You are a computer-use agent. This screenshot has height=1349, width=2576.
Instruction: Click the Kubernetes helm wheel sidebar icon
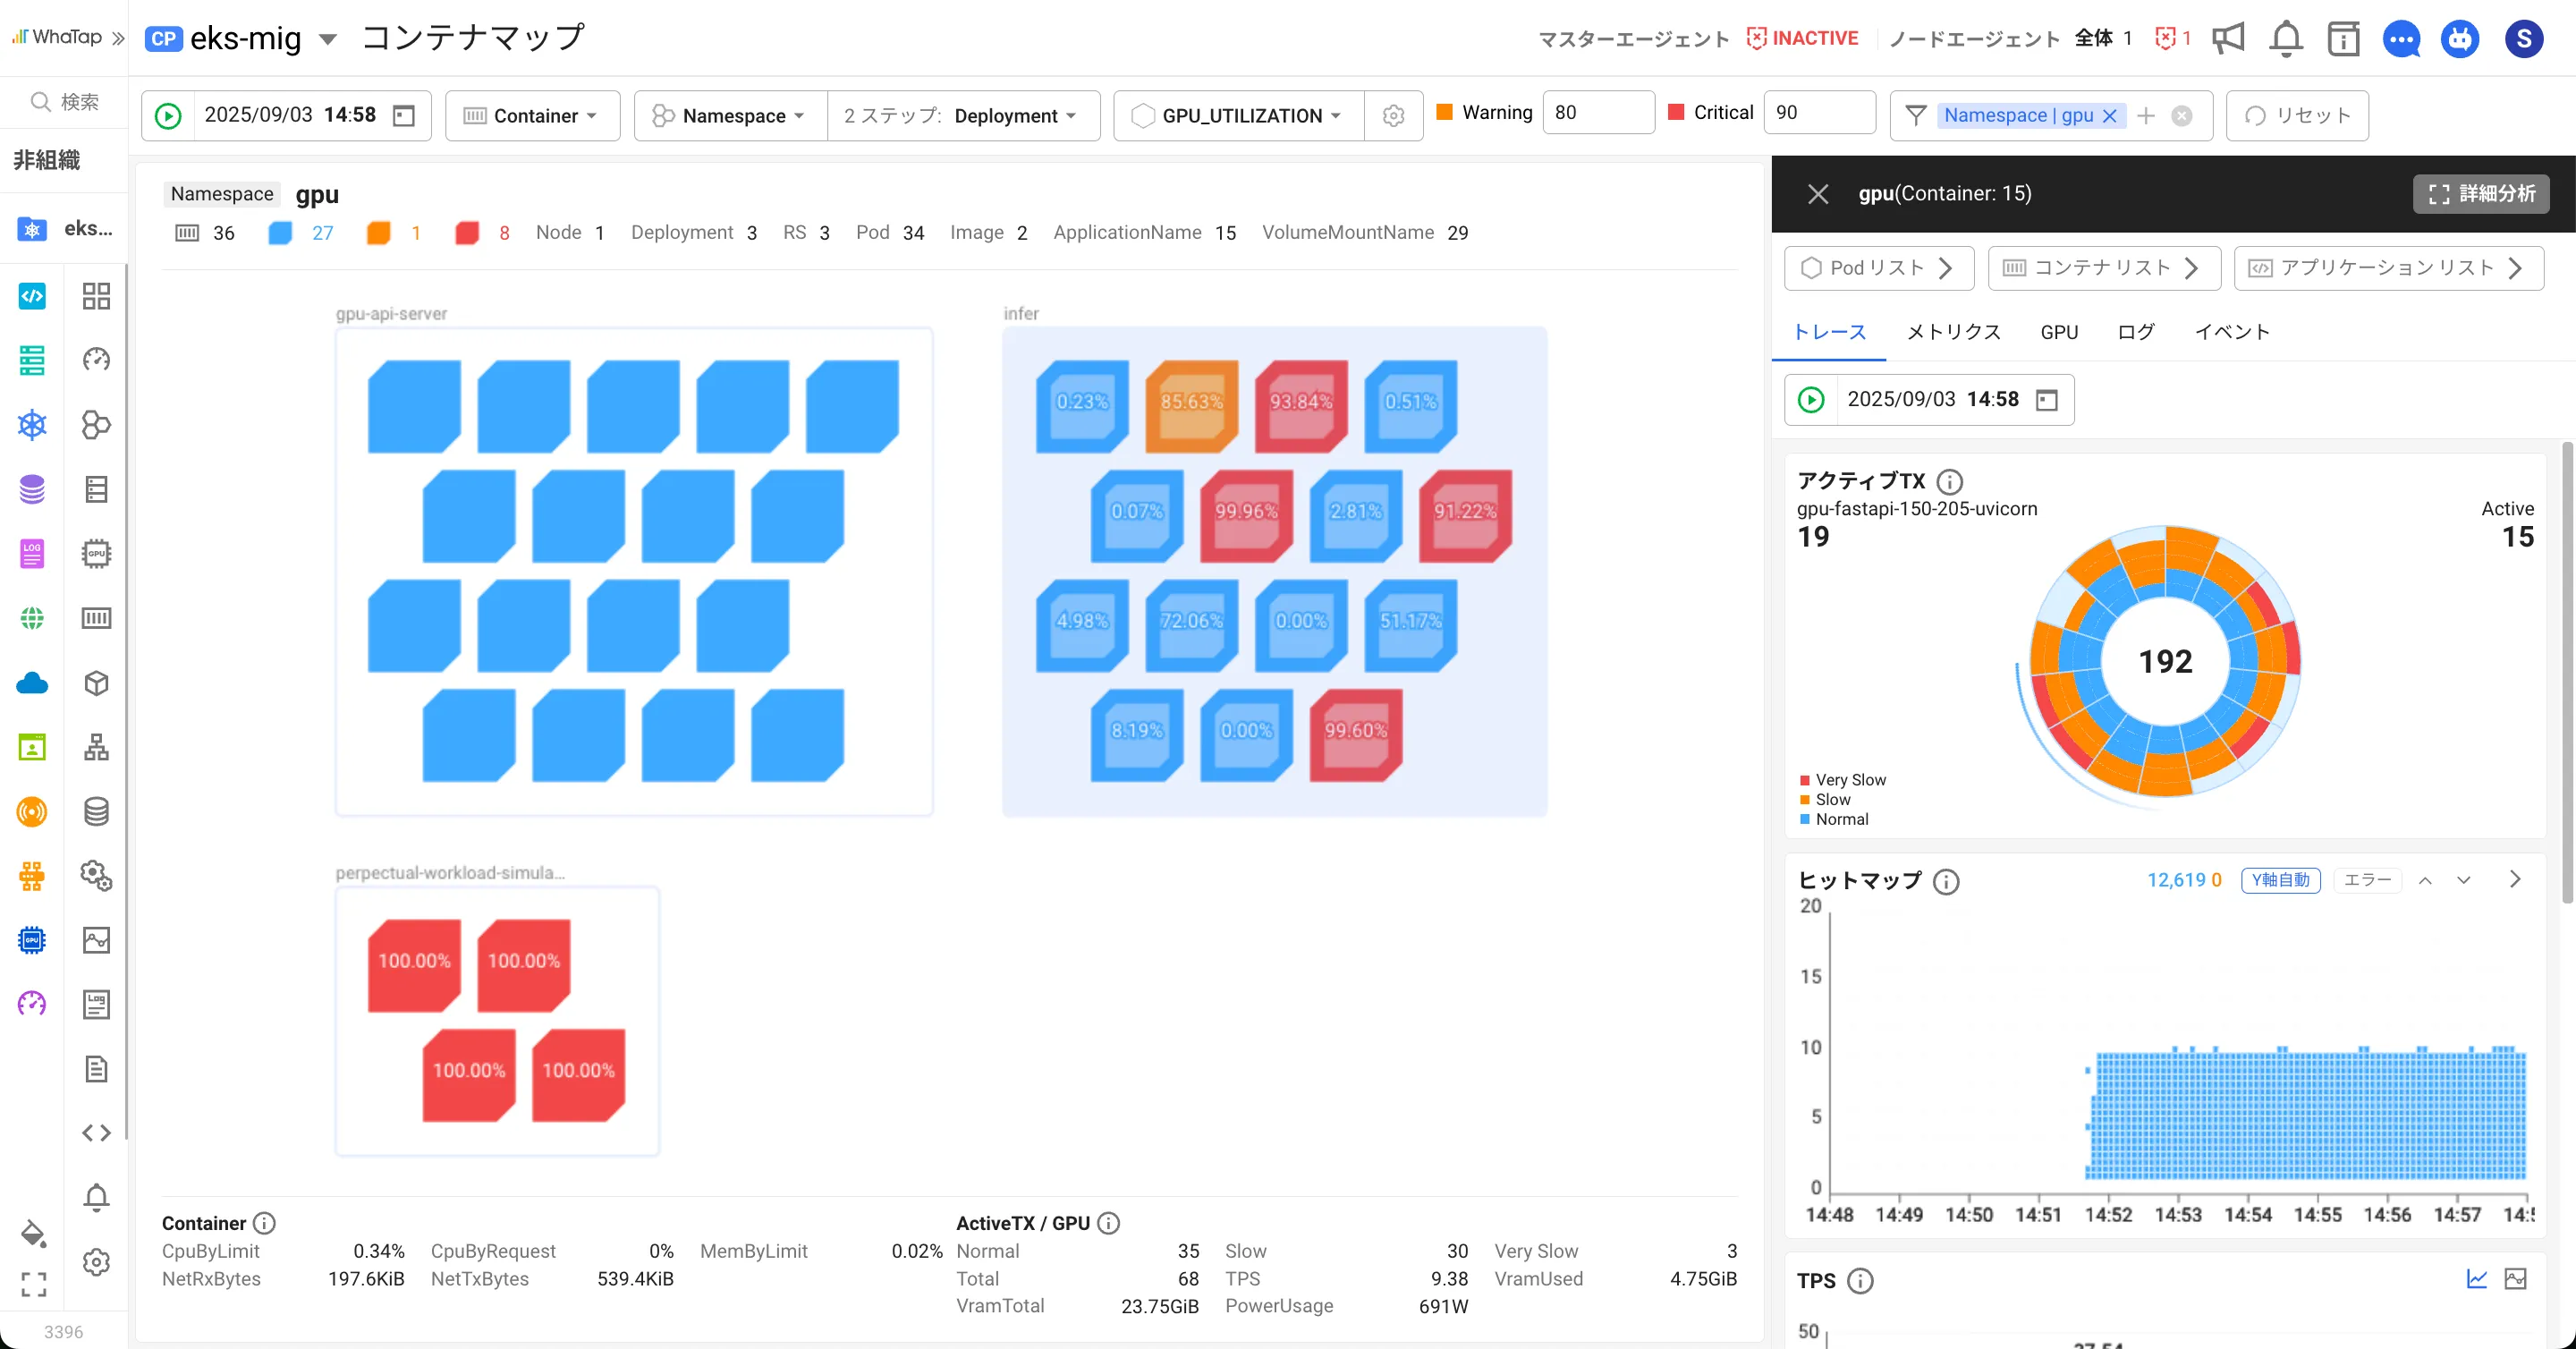pos(32,424)
